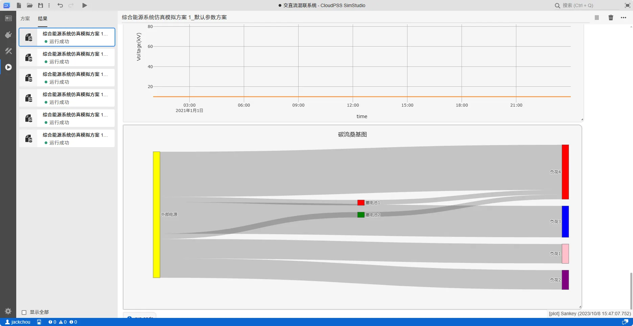Enable the 显示全部 checkbox
633x326 pixels.
coord(24,313)
